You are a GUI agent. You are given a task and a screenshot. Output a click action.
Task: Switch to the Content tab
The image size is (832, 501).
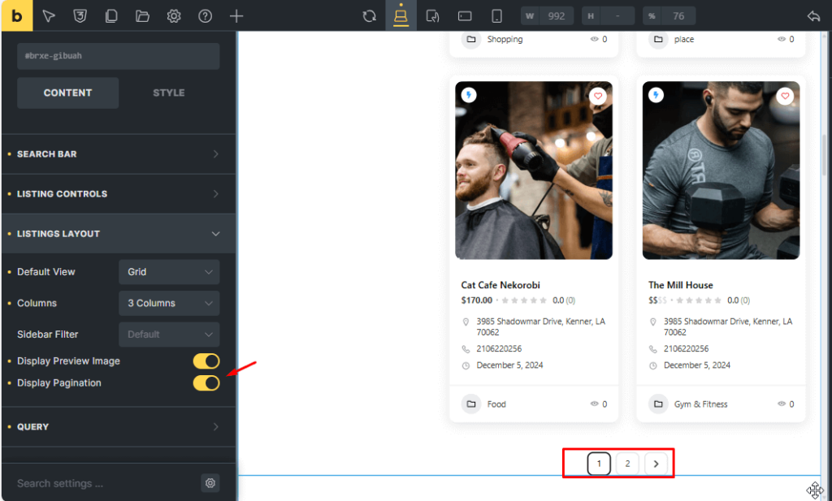pos(67,93)
